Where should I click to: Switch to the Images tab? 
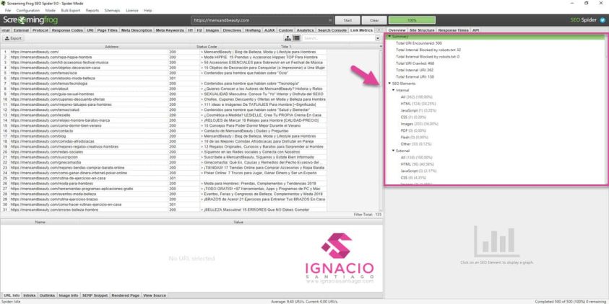[x=212, y=30]
